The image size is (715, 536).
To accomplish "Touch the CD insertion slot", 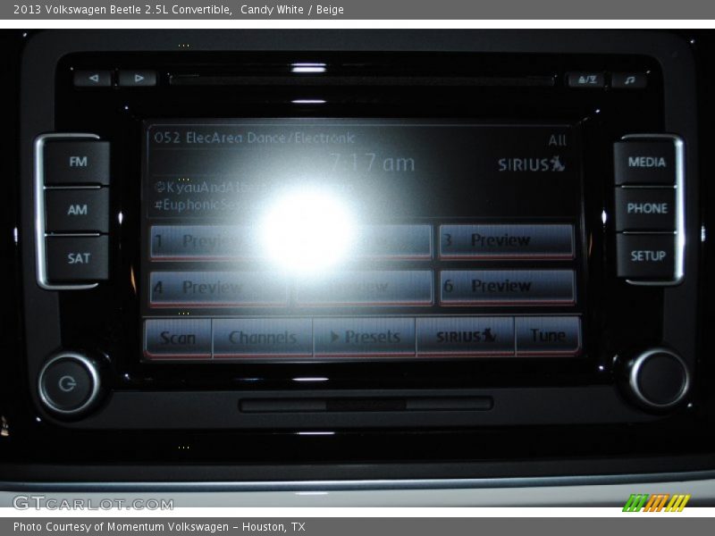I will (x=361, y=80).
